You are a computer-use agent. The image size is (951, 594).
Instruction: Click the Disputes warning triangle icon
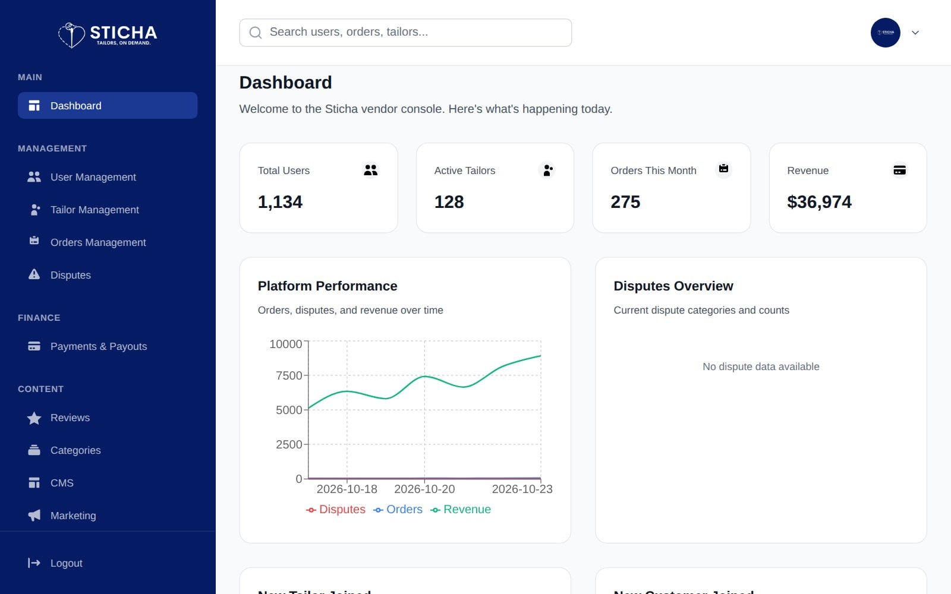tap(34, 274)
